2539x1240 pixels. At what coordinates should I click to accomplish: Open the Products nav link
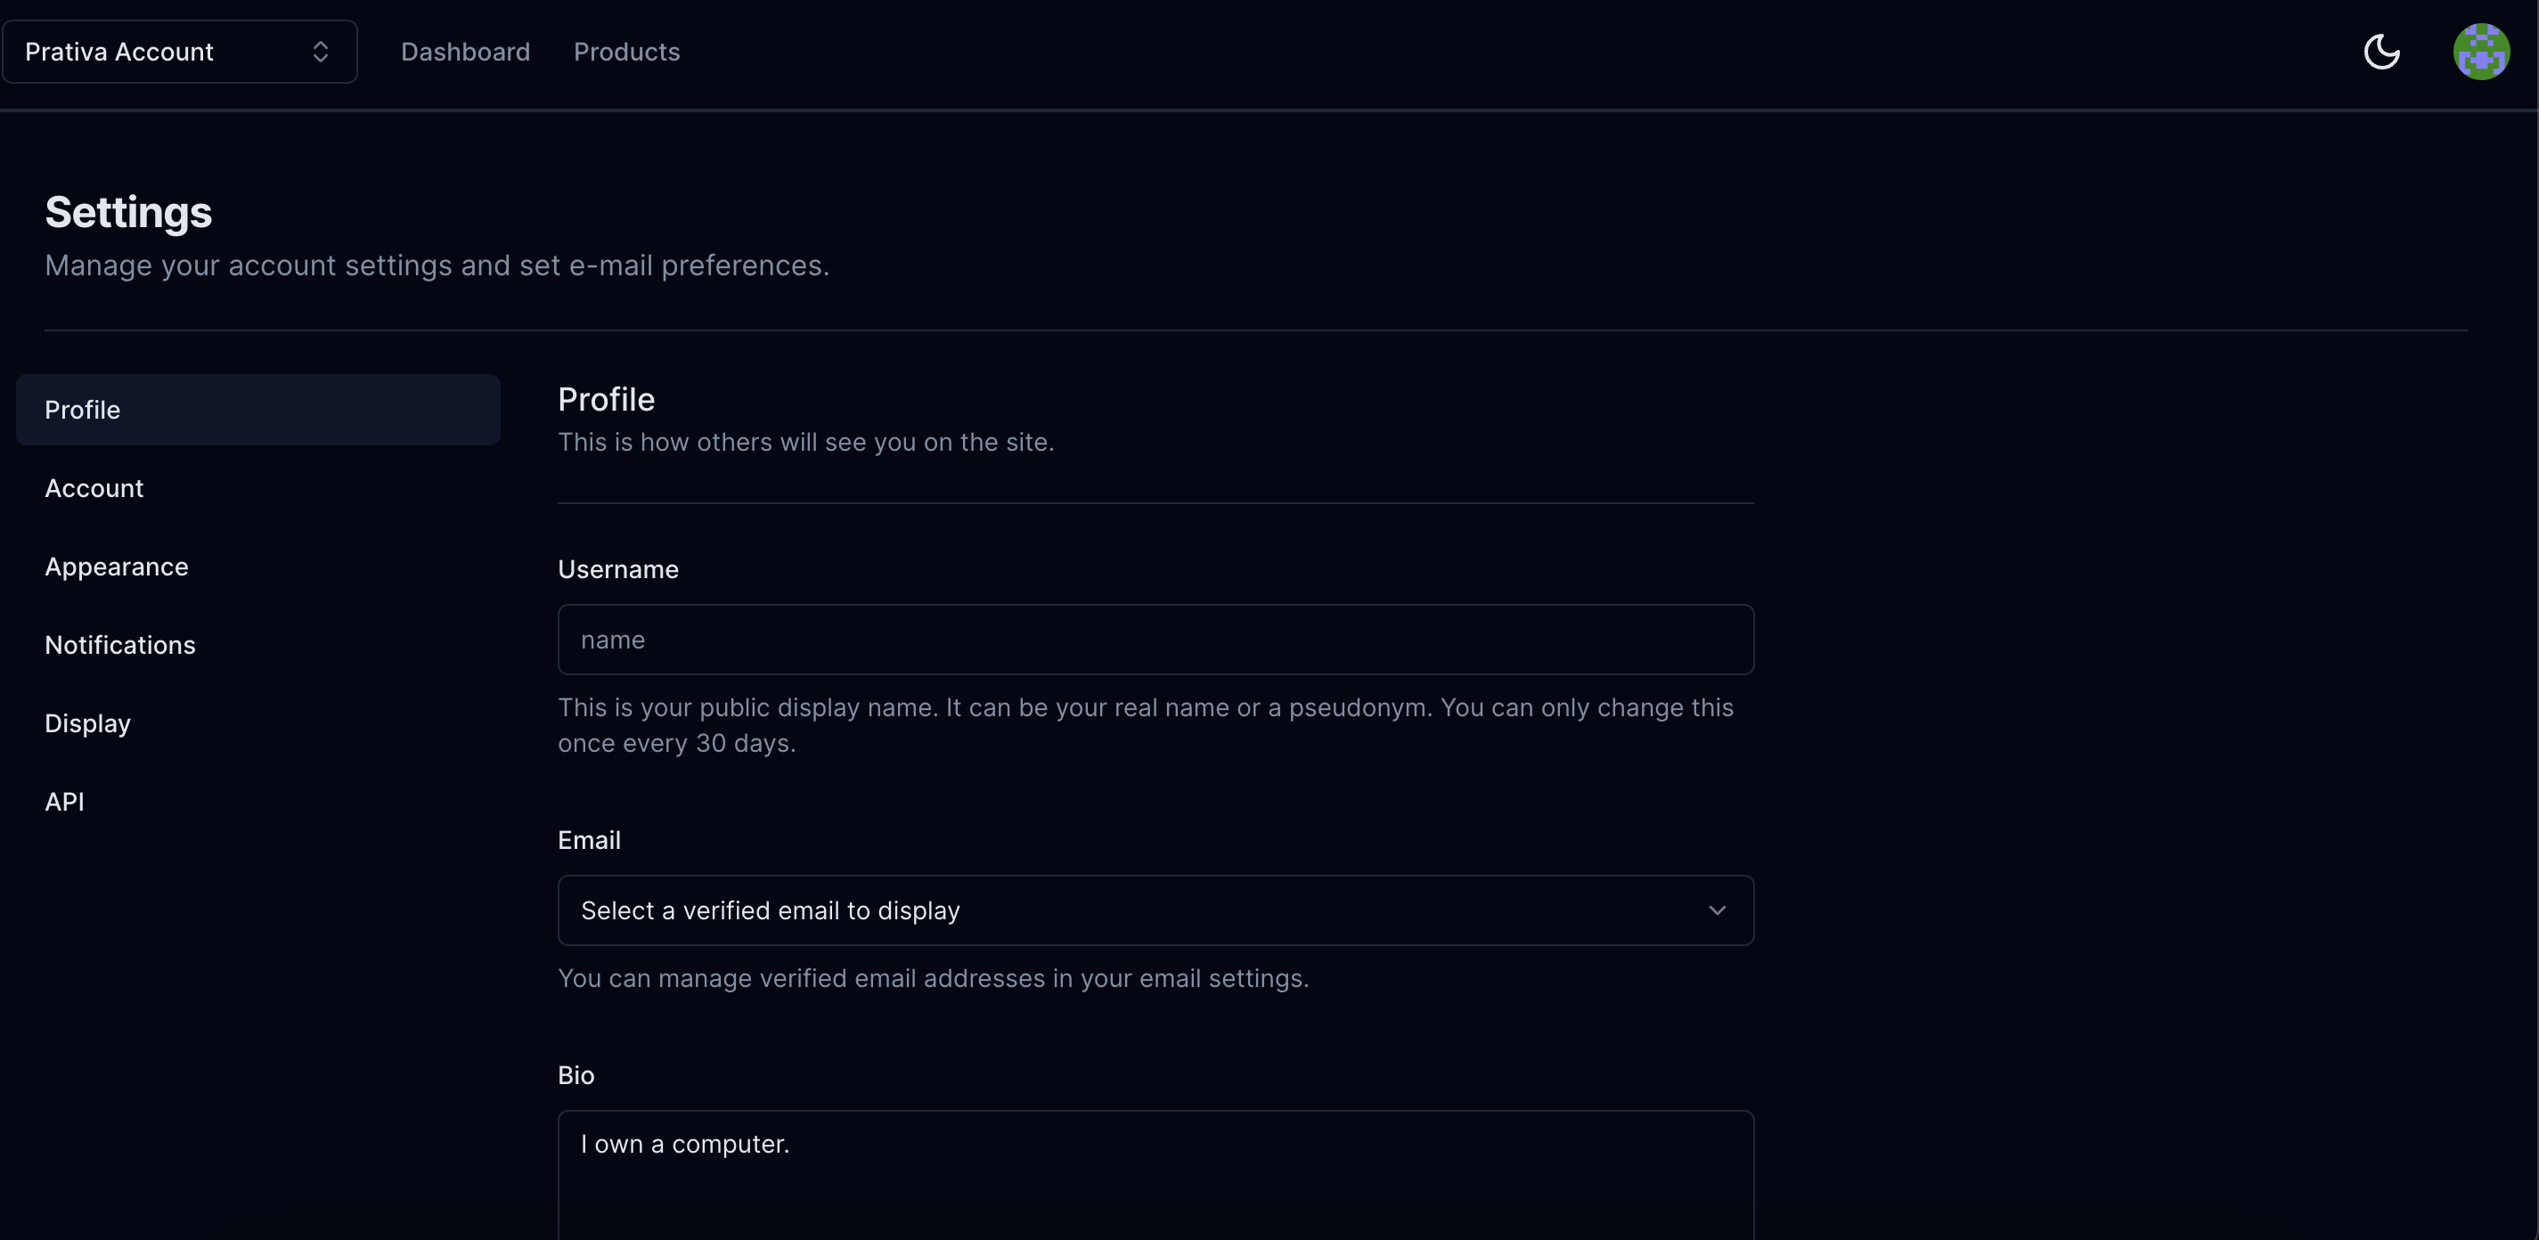[627, 52]
